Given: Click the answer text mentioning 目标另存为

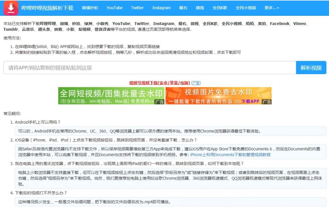Looking at the screenshot, I should (x=170, y=178).
